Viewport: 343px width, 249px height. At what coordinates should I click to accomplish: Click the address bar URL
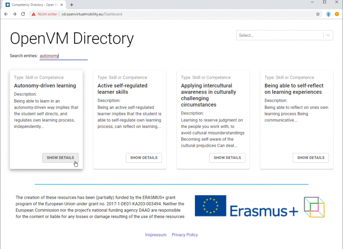(91, 14)
